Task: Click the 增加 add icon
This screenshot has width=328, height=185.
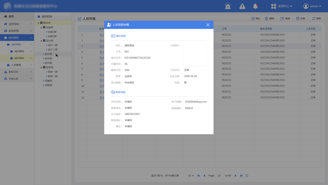Action: 253,18
